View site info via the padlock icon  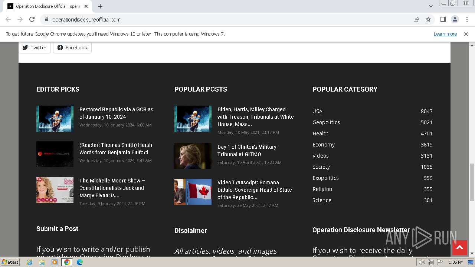46,19
